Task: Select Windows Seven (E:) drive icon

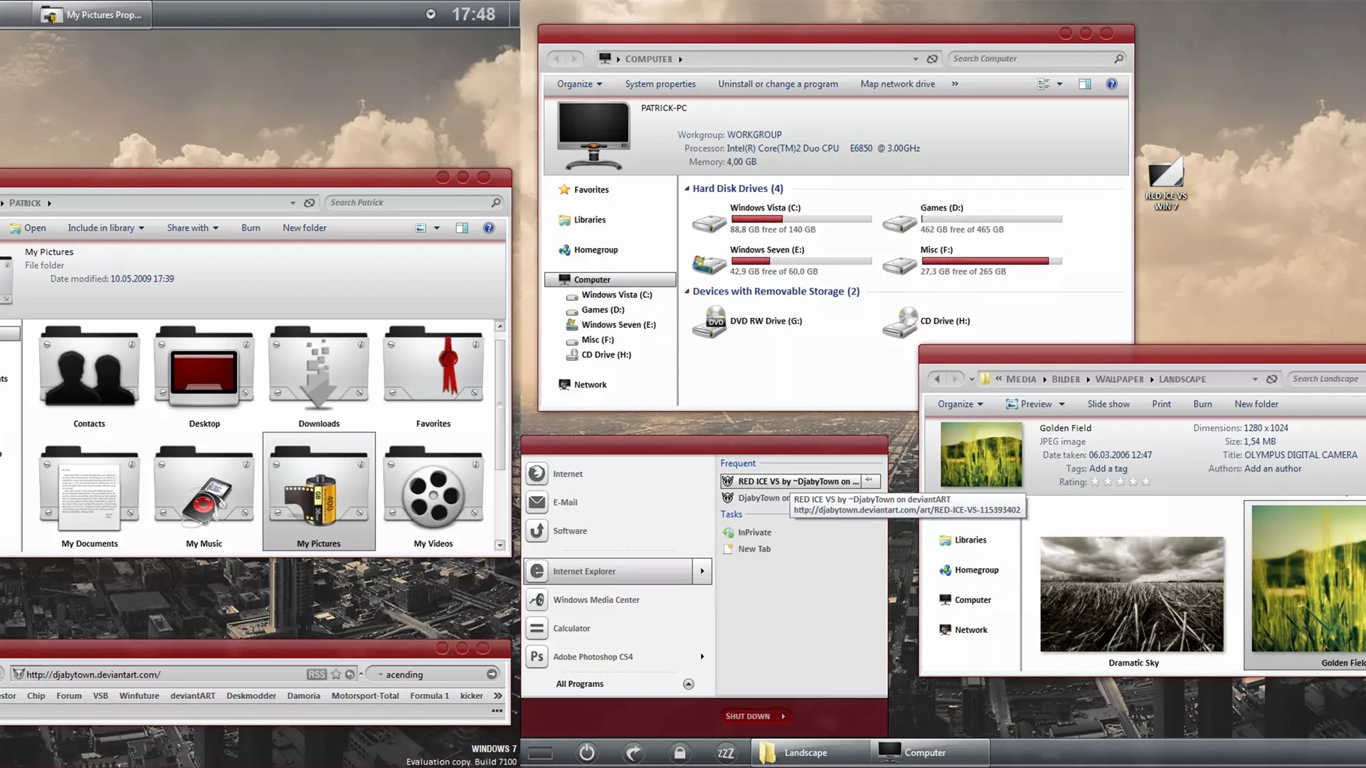Action: (709, 265)
